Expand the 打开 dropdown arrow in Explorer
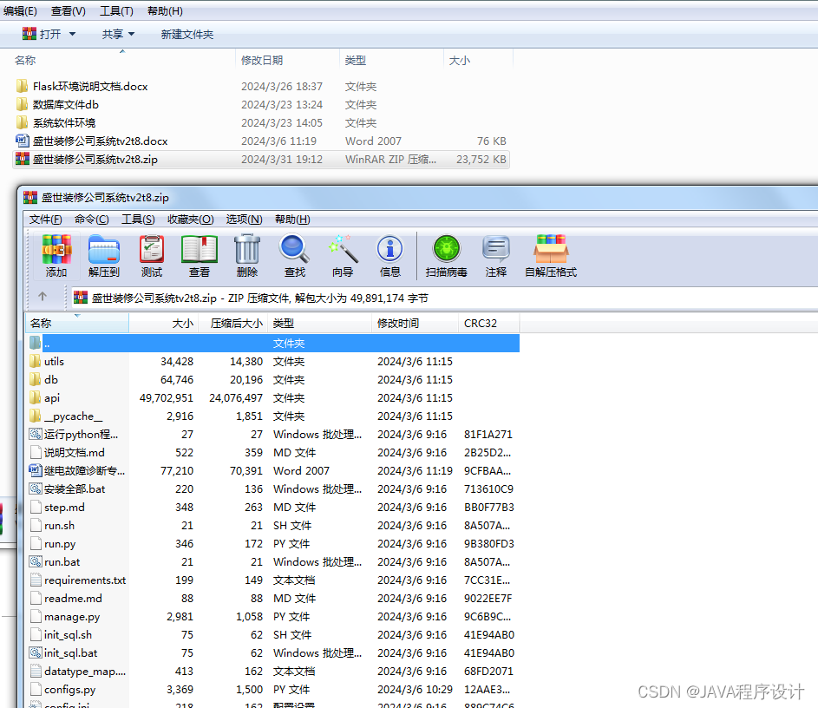This screenshot has width=818, height=708. click(x=73, y=35)
